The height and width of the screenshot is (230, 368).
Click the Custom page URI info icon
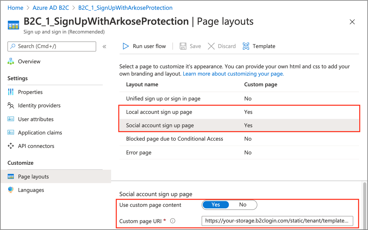(x=173, y=221)
